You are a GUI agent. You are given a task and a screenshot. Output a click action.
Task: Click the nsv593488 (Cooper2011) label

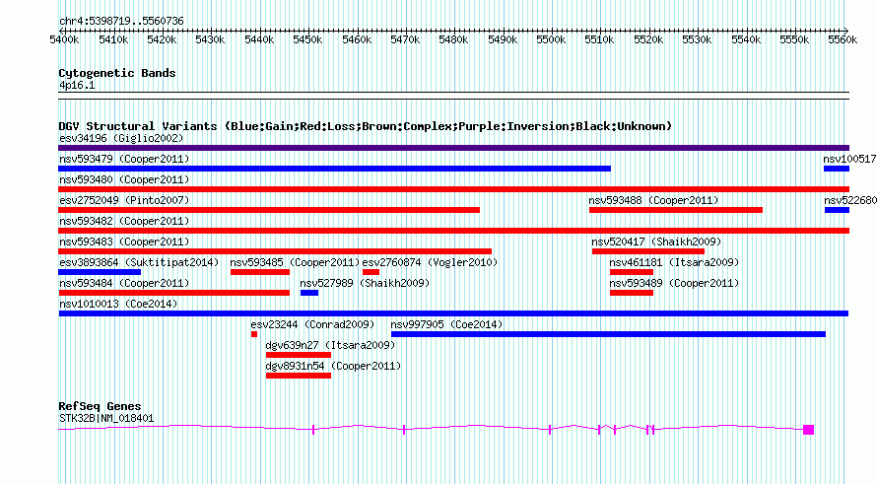(x=653, y=200)
